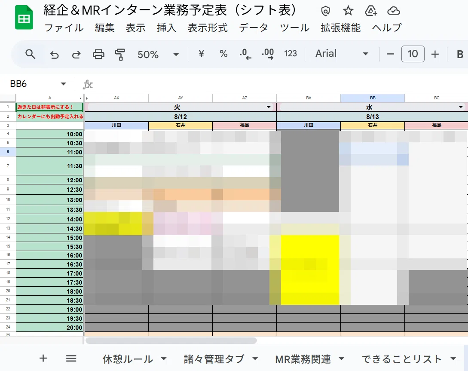
Task: Click the horizontal scrollbar
Action: pyautogui.click(x=171, y=340)
